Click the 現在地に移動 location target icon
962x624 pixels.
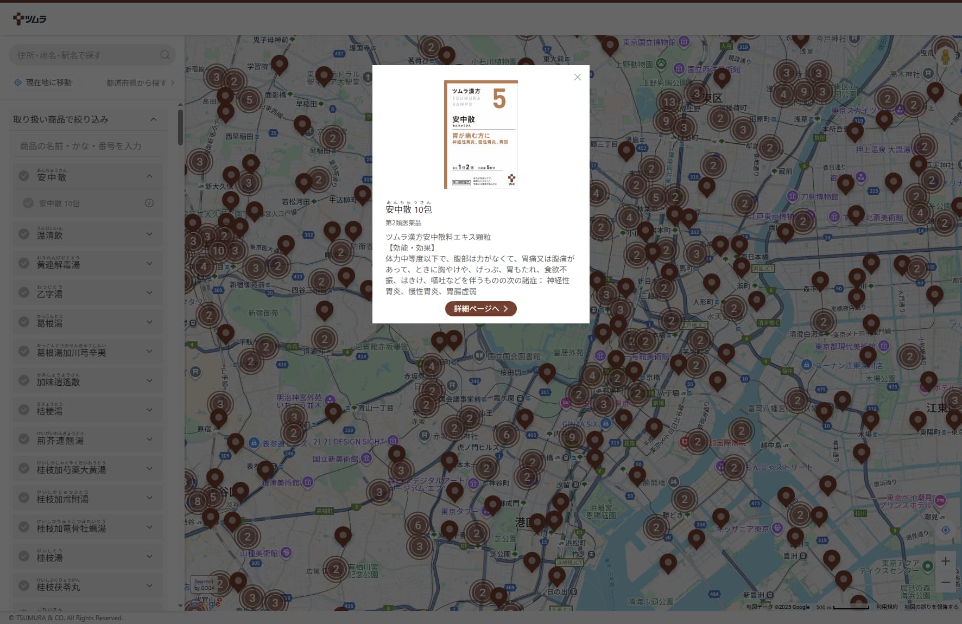(x=17, y=82)
